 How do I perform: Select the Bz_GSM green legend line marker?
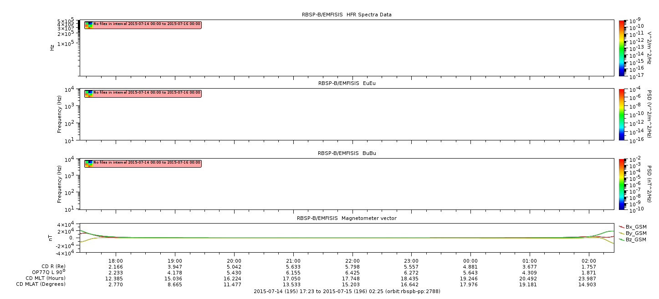(x=622, y=239)
